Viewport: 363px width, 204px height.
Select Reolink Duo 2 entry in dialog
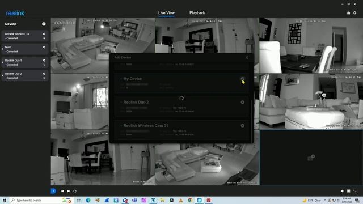click(181, 107)
